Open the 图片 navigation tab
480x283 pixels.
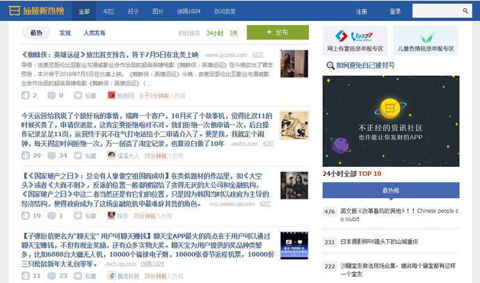click(x=158, y=12)
